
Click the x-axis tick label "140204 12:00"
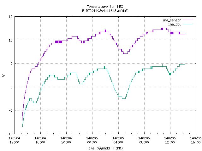tap(14, 140)
